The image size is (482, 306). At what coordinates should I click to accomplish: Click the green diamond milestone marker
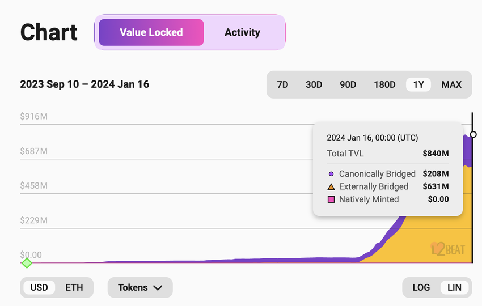click(26, 263)
